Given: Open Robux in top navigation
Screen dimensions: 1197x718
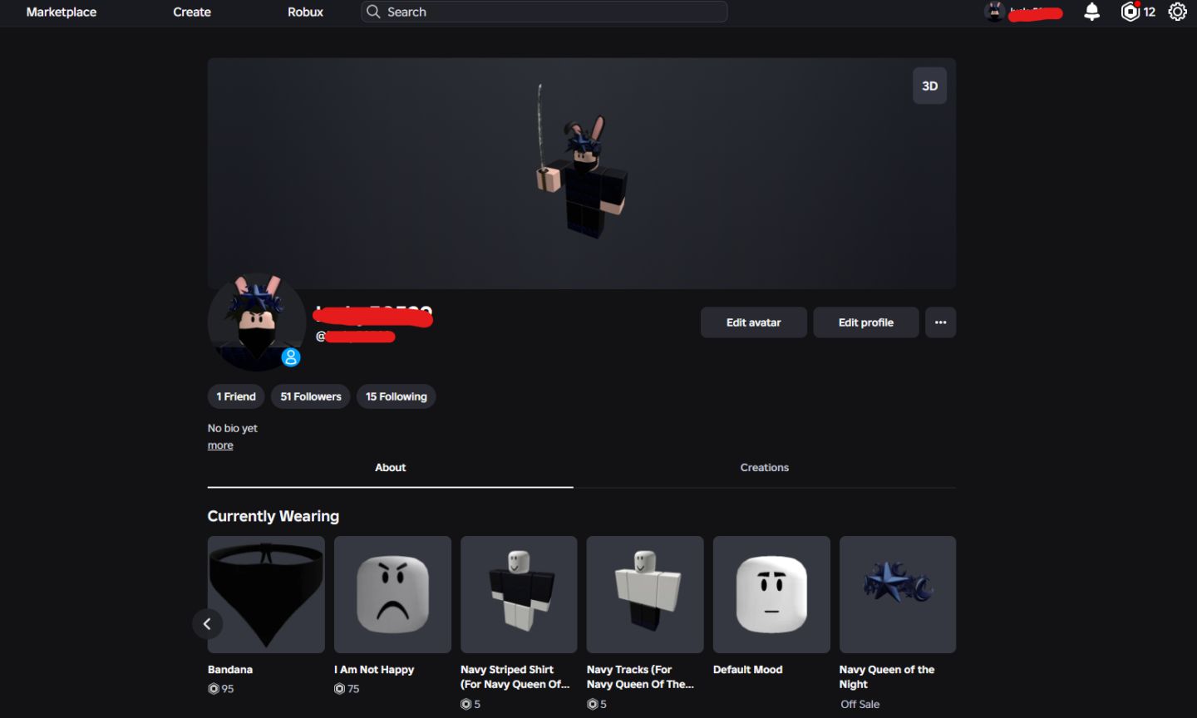Looking at the screenshot, I should [305, 12].
